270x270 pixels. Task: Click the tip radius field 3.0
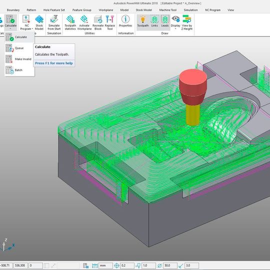click(191, 265)
